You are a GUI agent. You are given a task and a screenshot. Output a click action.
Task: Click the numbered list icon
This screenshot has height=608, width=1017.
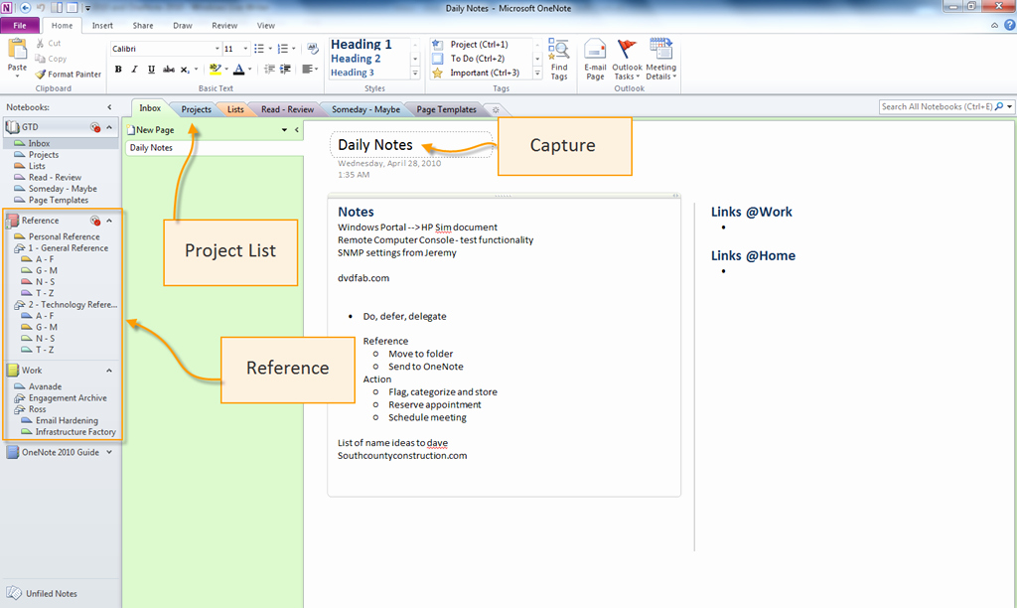point(283,49)
